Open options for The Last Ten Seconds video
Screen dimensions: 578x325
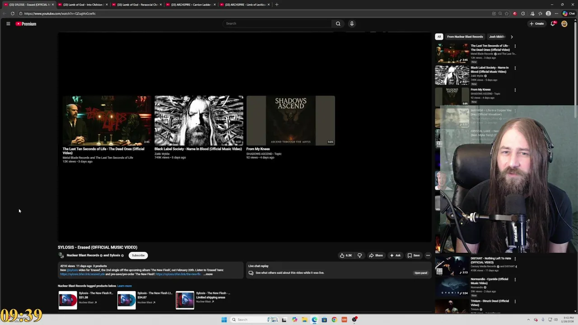[x=515, y=46]
